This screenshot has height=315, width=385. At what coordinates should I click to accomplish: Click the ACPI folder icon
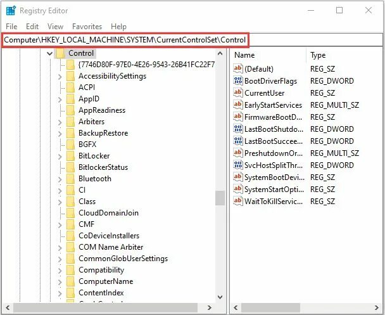pyautogui.click(x=70, y=87)
